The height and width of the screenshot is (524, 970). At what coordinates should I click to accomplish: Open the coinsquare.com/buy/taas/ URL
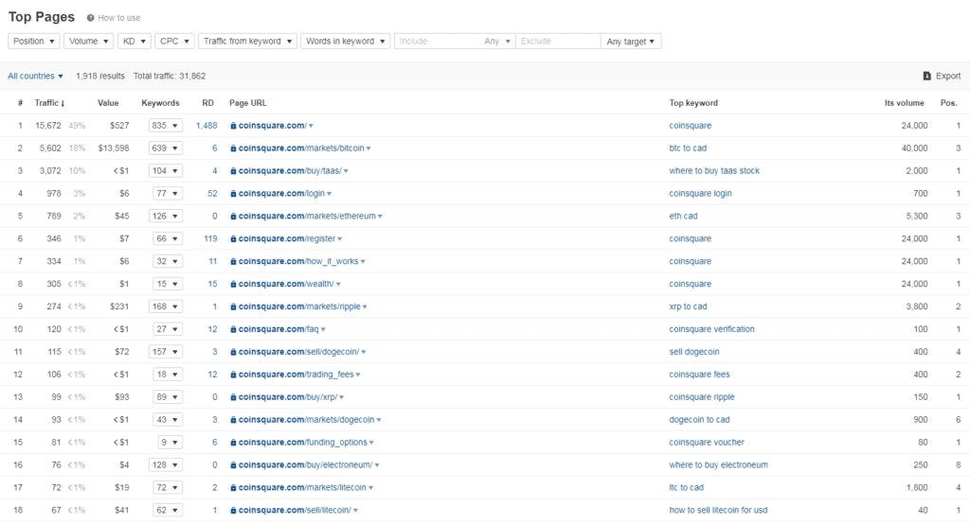pyautogui.click(x=290, y=170)
